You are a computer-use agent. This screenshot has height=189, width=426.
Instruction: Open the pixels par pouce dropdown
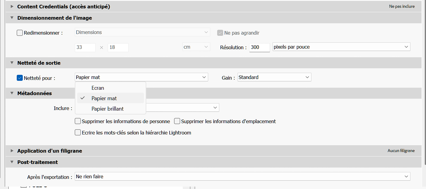[341, 47]
